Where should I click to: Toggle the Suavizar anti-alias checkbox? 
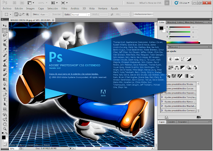point(51,14)
